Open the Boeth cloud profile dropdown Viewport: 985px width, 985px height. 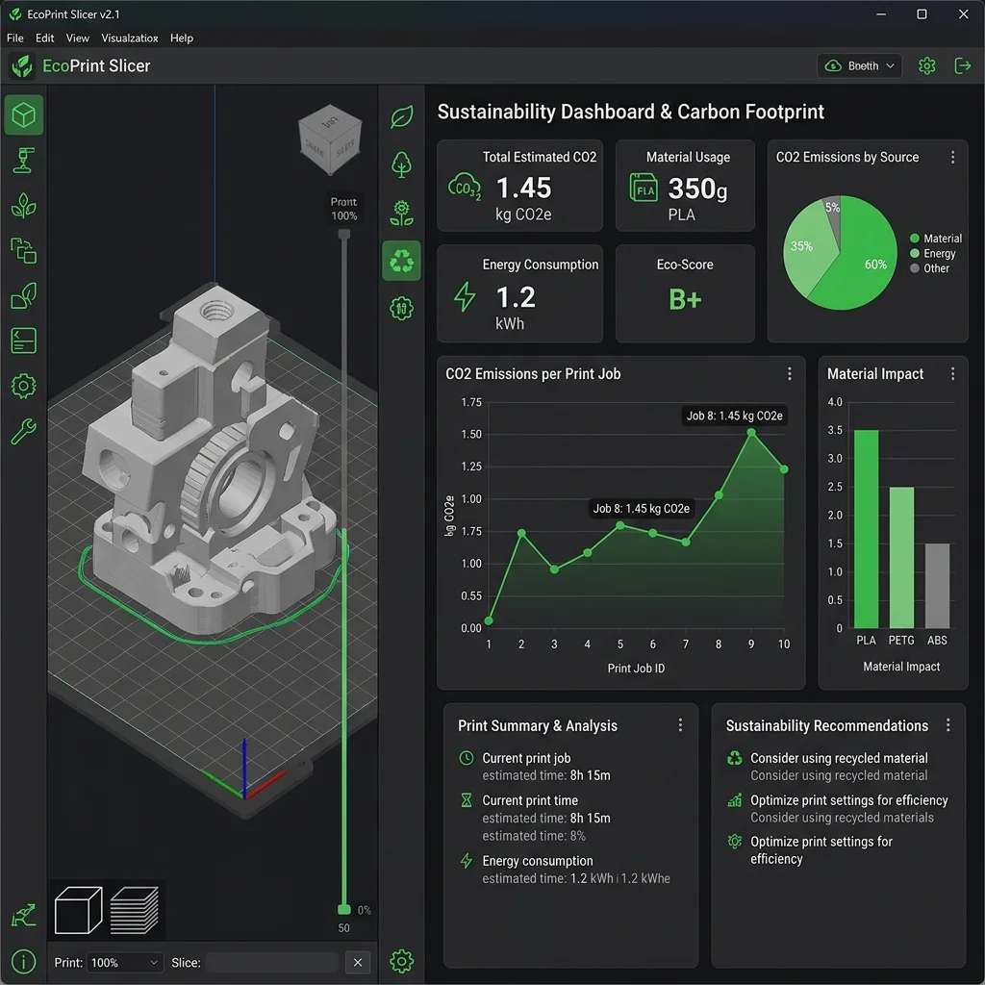(859, 66)
